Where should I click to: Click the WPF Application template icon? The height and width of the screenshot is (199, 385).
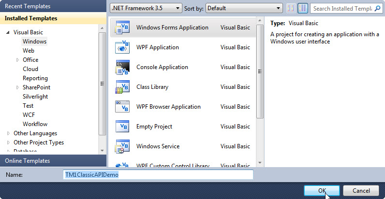coord(122,47)
